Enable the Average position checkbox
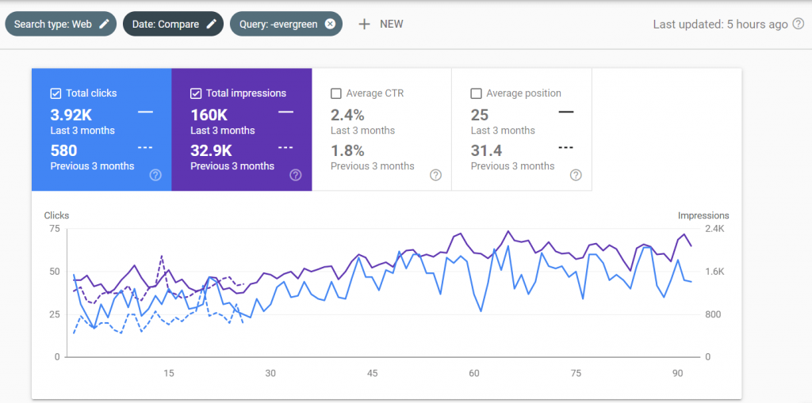Screen dimensions: 812x403 tap(476, 93)
